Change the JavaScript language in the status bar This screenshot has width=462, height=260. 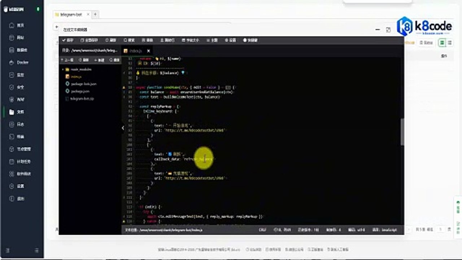(385, 230)
